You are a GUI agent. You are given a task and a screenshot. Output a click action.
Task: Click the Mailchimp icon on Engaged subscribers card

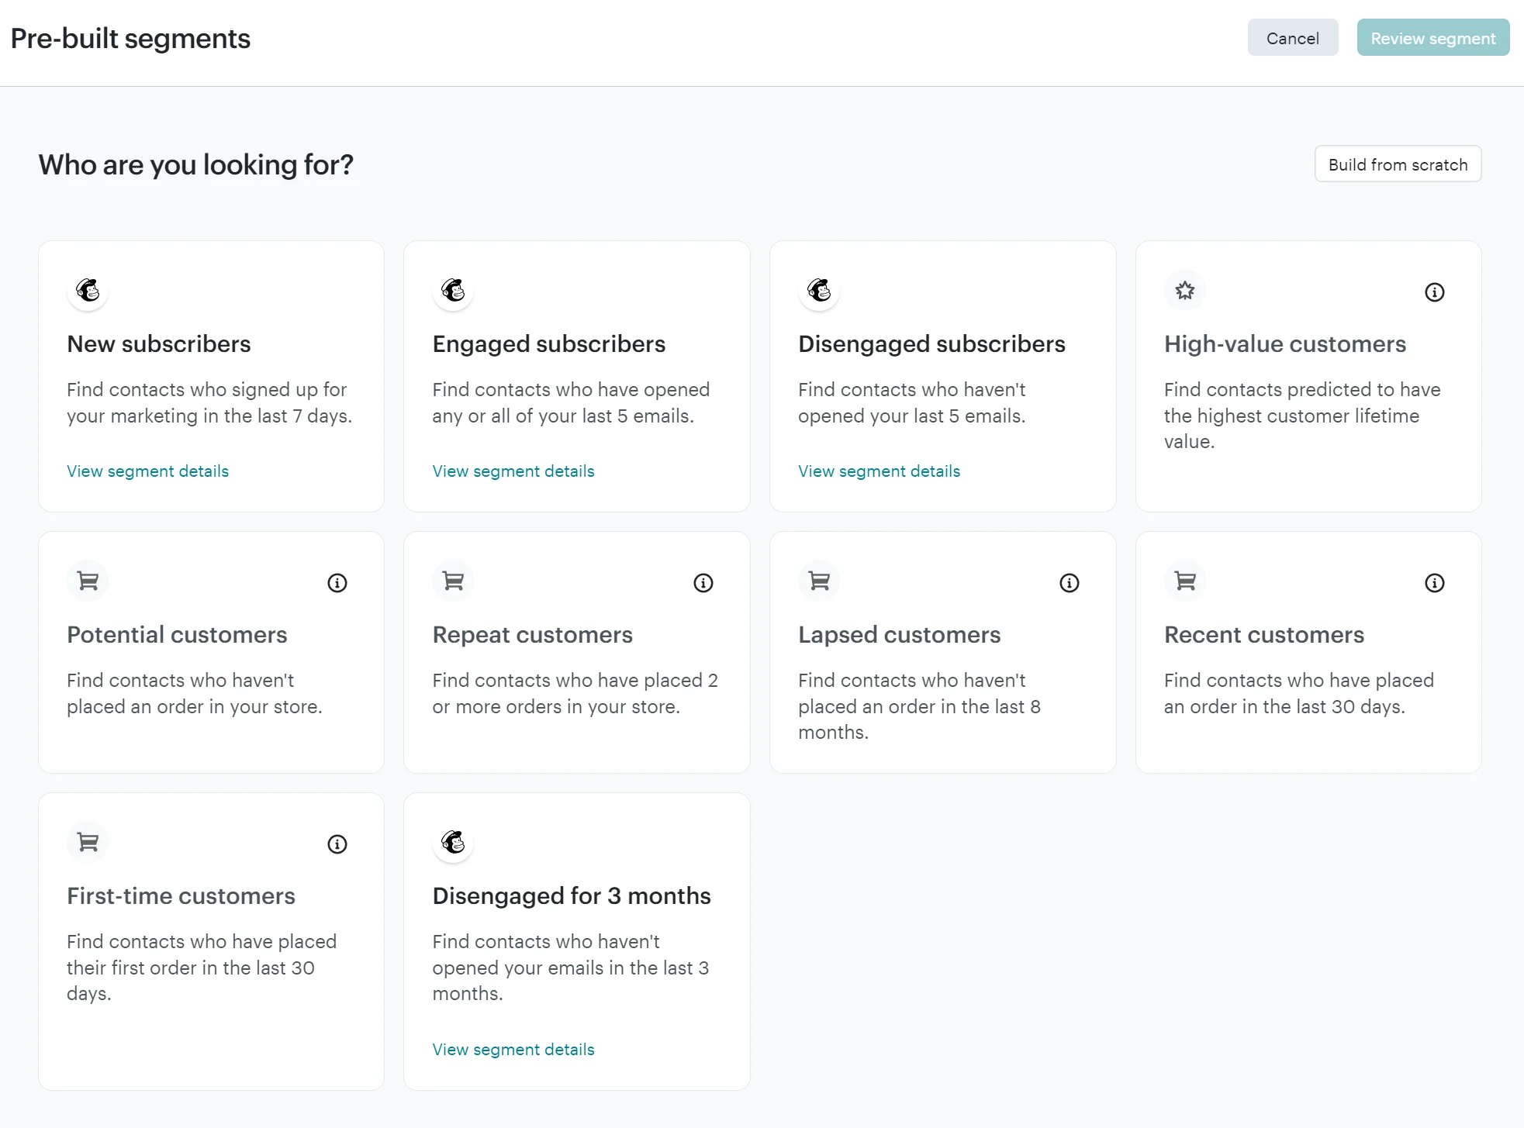point(453,291)
